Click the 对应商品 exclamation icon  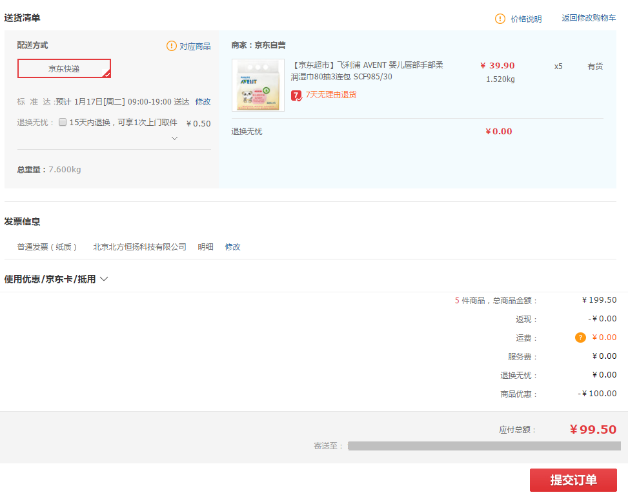click(172, 46)
